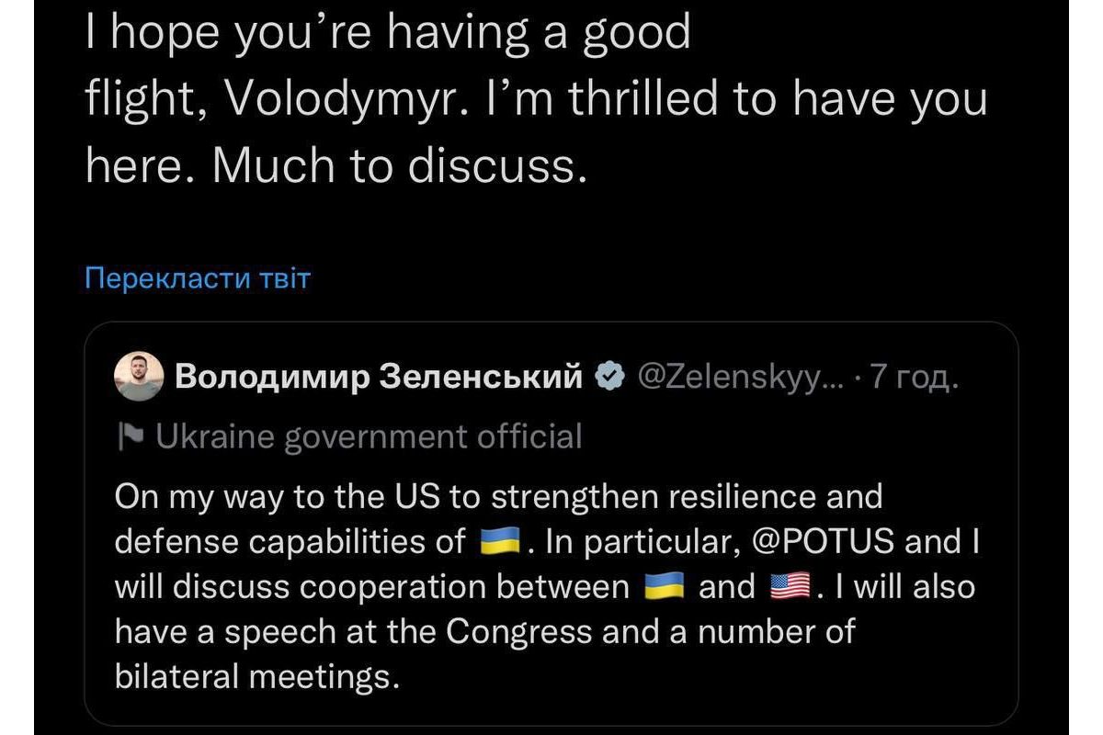Click the Ukraine flag emoji after "capabilities of"
This screenshot has width=1103, height=735.
tap(501, 542)
